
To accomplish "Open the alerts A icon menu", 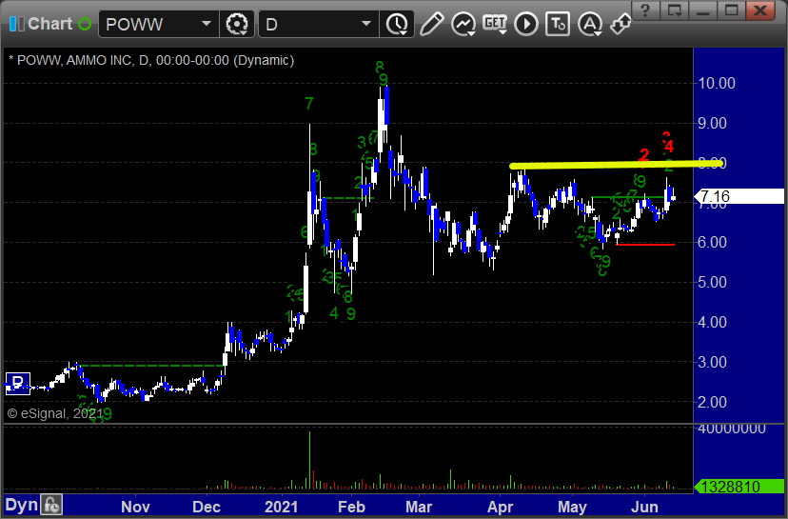I will click(x=590, y=24).
